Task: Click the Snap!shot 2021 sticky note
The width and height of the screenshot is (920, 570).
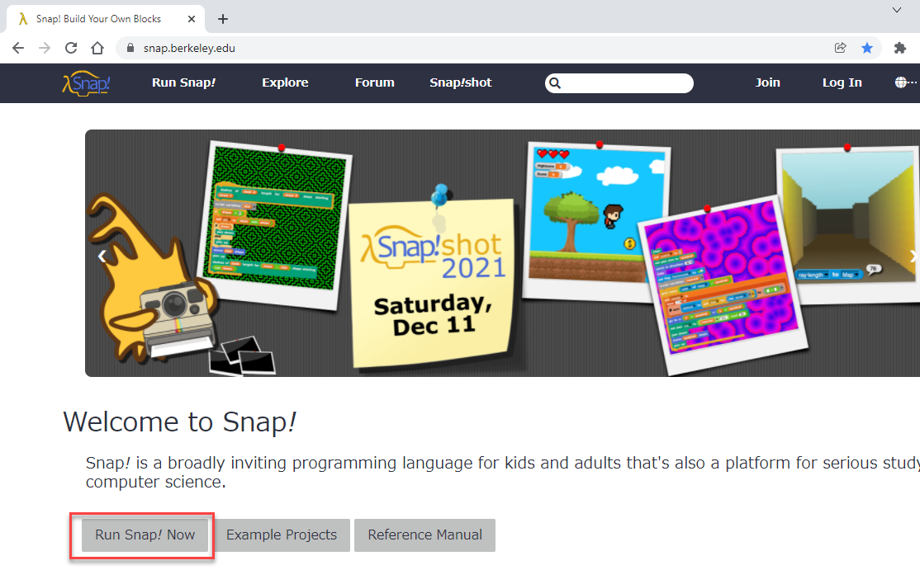Action: (x=433, y=283)
